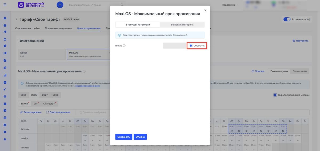Click the 31 окт calendar cell
320x151 pixels.
tap(283, 129)
